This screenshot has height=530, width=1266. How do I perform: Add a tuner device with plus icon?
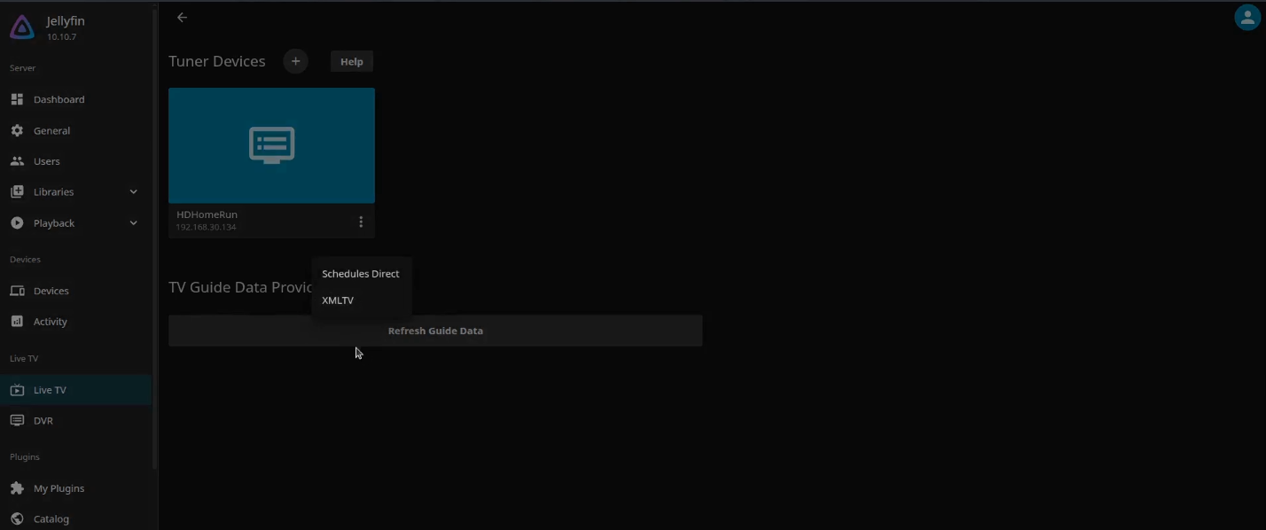coord(296,61)
